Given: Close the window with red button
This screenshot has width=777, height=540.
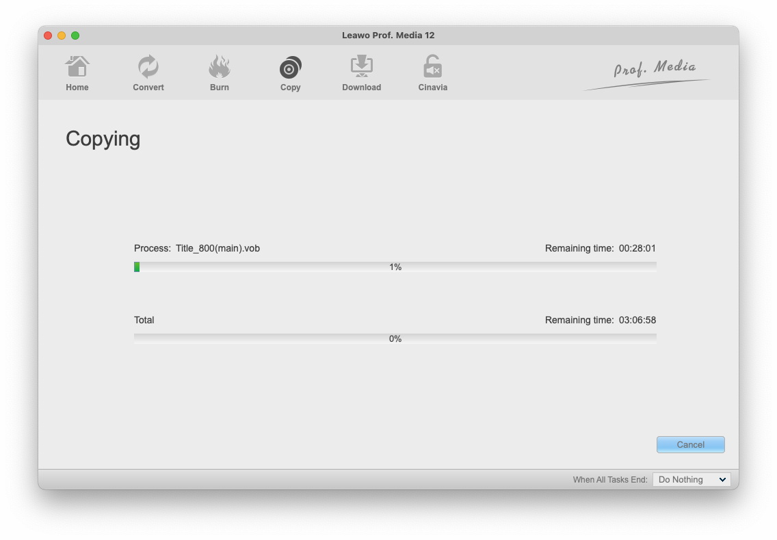Looking at the screenshot, I should tap(48, 35).
